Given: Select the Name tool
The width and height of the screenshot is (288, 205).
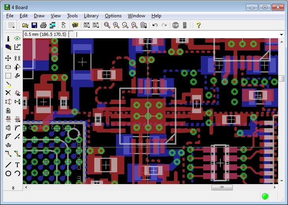Looking at the screenshot, I should point(8,119).
